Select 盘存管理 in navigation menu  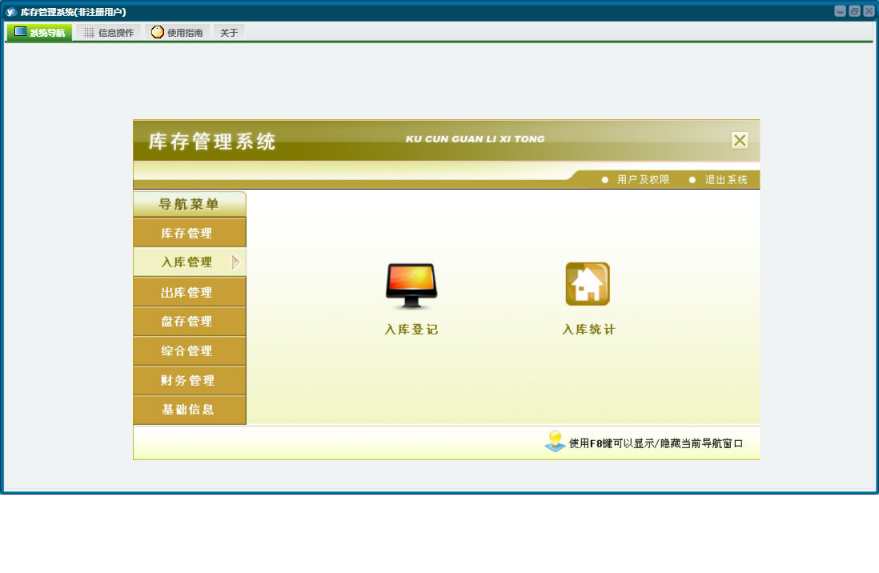(x=190, y=321)
